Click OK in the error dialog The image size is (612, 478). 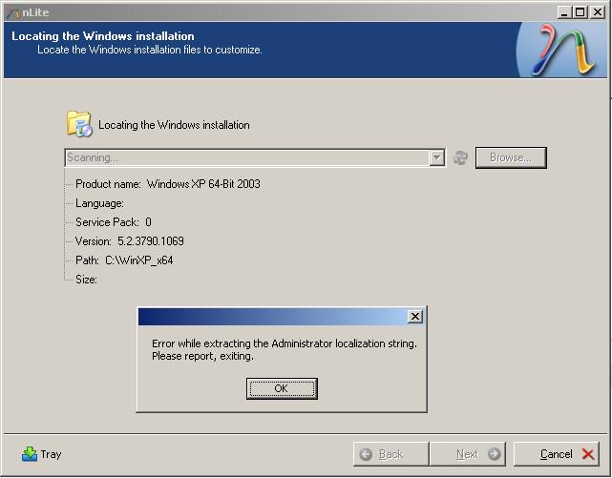pos(282,388)
